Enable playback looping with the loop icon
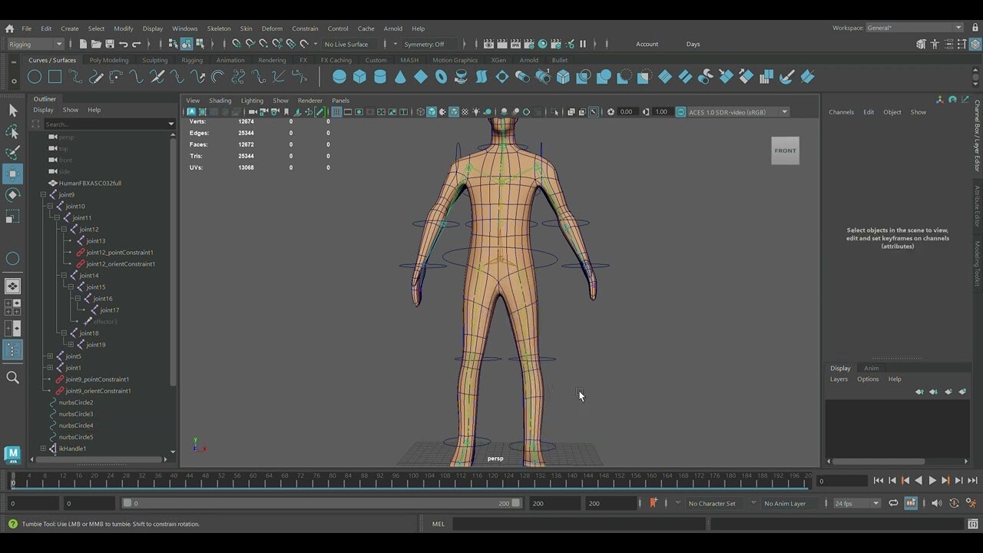 tap(893, 503)
